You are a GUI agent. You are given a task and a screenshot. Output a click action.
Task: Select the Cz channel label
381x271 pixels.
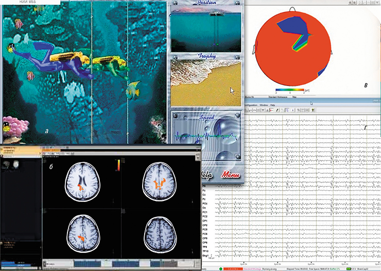pos(204,195)
